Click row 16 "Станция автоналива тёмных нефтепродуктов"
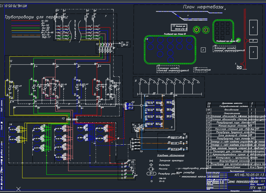The height and width of the screenshot is (193, 266). [236, 116]
